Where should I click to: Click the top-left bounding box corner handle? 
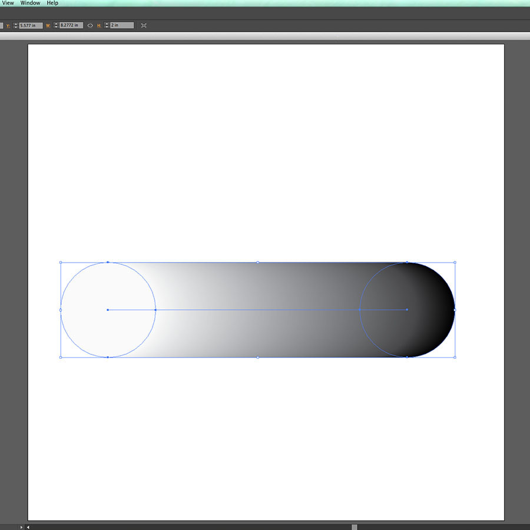coord(61,262)
